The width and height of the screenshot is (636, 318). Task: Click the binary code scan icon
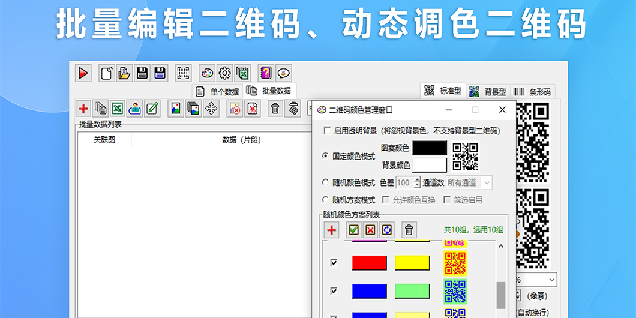coord(184,73)
